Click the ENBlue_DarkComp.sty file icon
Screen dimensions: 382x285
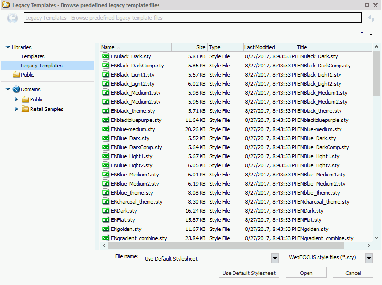tap(106, 147)
